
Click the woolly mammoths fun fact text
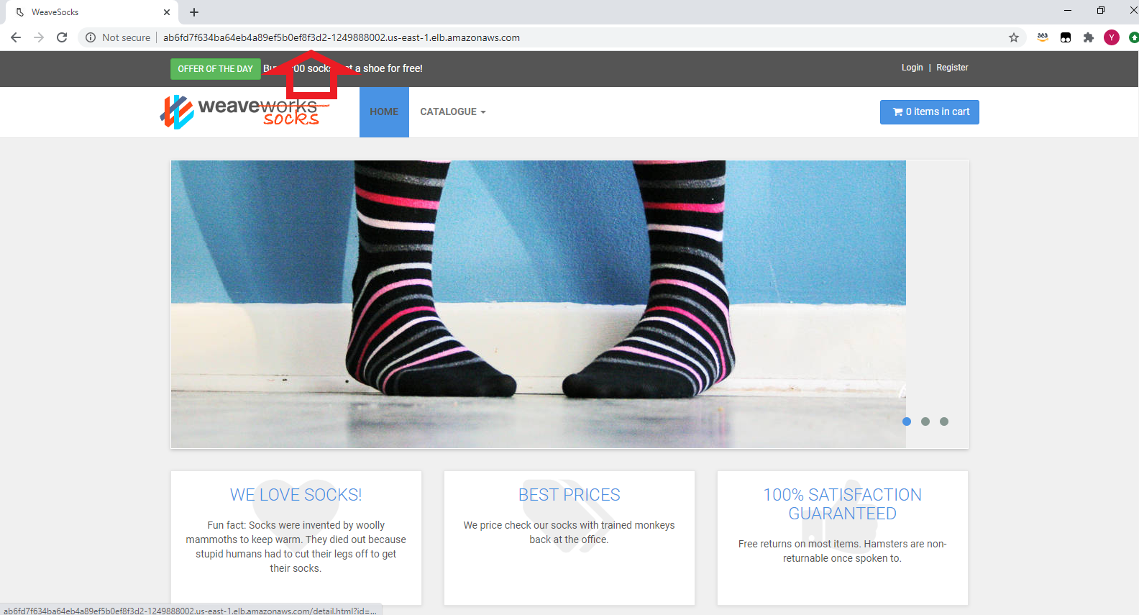(x=296, y=547)
